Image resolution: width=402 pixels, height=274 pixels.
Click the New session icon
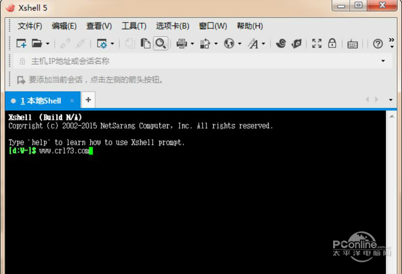21,44
